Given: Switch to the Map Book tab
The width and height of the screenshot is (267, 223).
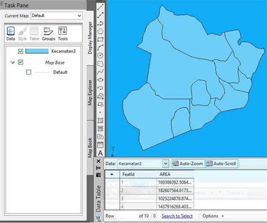Looking at the screenshot, I should point(90,148).
